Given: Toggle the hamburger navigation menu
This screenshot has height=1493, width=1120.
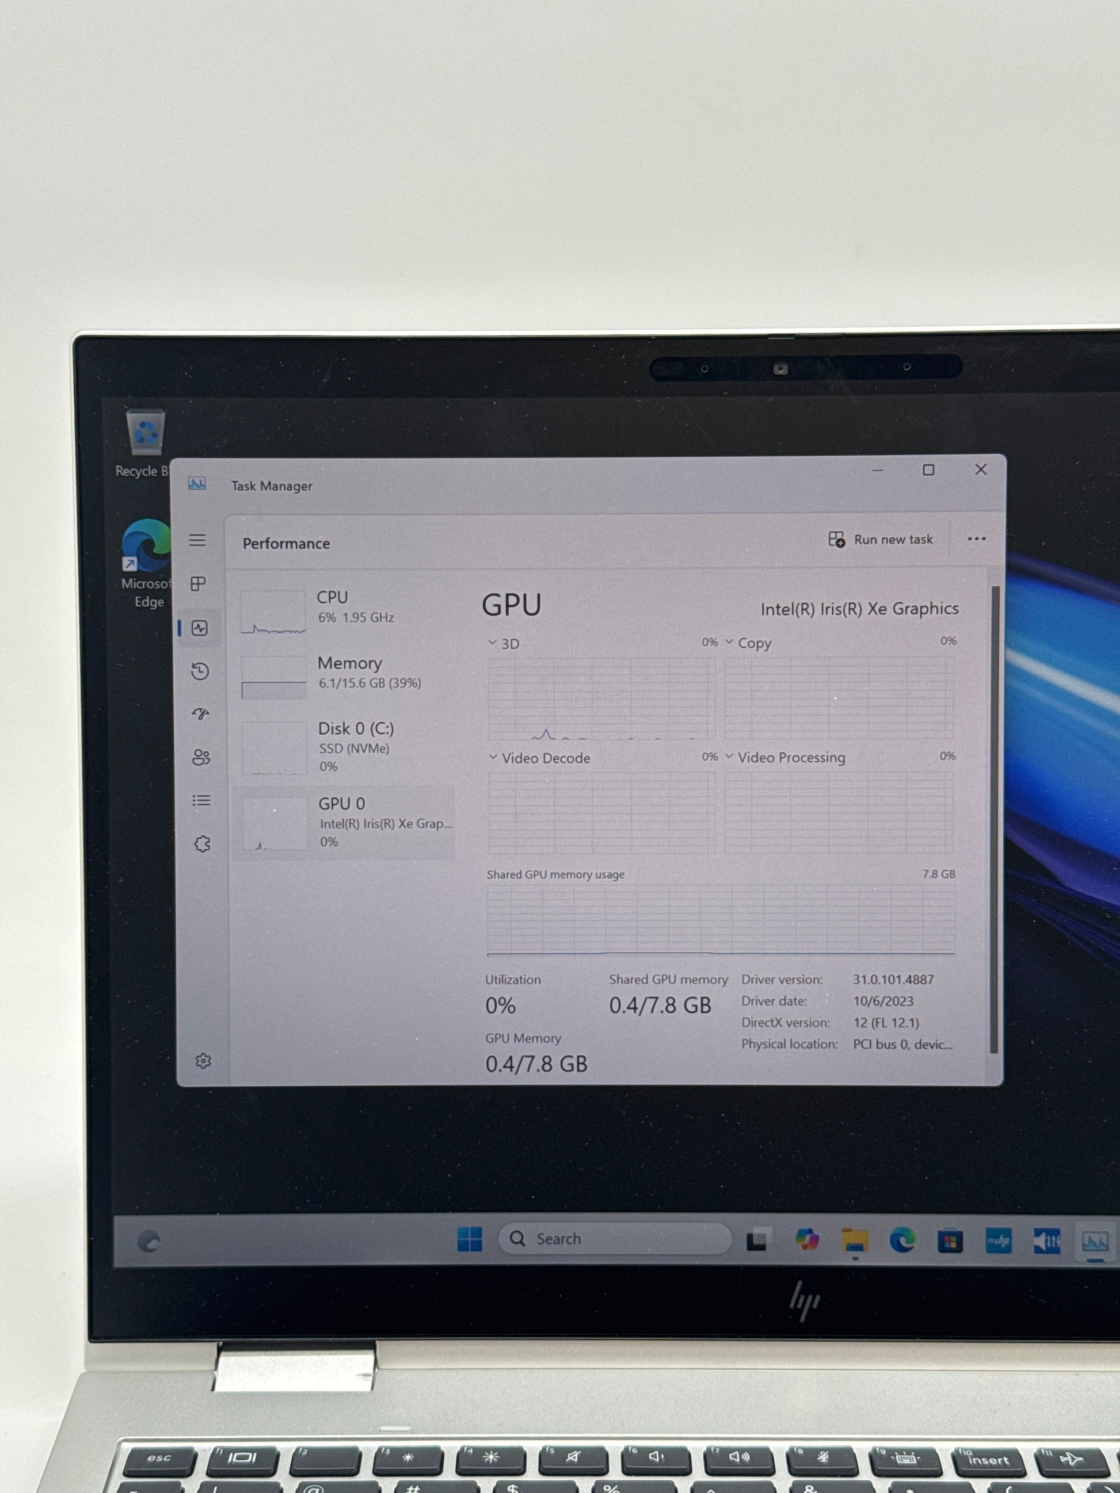Looking at the screenshot, I should (x=197, y=540).
